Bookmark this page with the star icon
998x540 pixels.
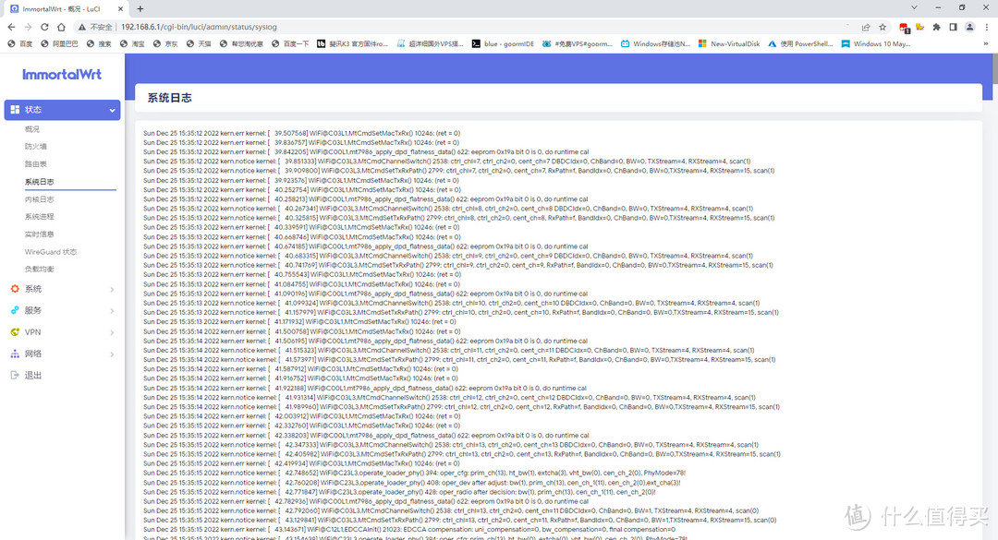882,27
